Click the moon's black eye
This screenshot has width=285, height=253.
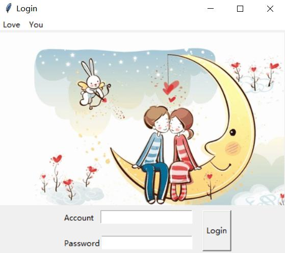(x=232, y=132)
